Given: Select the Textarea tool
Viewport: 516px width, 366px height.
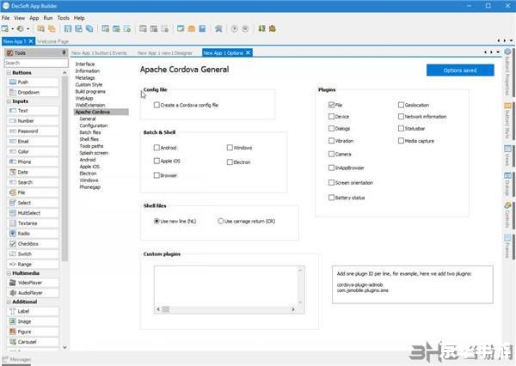Looking at the screenshot, I should (33, 223).
